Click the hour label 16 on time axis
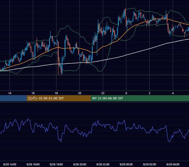Screen dimensions: 189x167 pyautogui.click(x=33, y=93)
